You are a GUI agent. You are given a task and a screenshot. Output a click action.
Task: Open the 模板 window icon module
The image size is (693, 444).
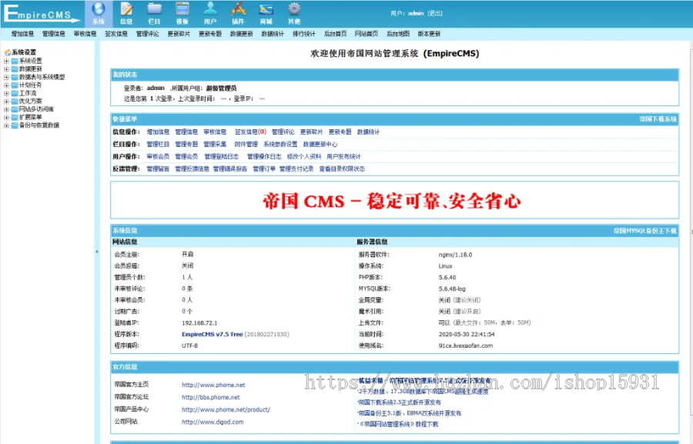click(x=182, y=13)
